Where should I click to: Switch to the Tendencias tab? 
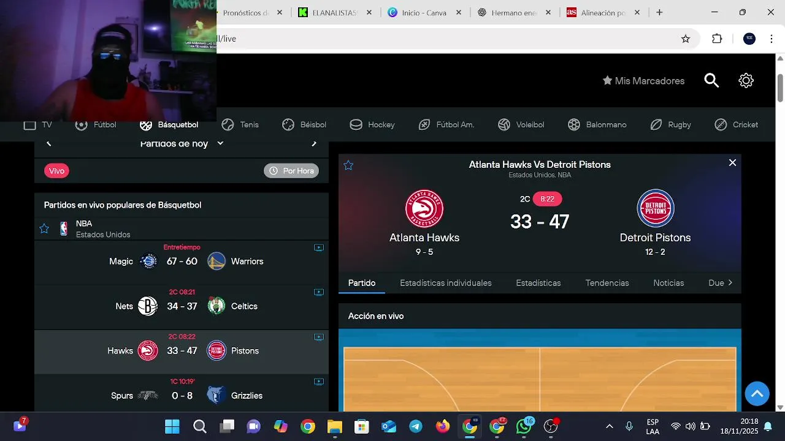tap(607, 283)
